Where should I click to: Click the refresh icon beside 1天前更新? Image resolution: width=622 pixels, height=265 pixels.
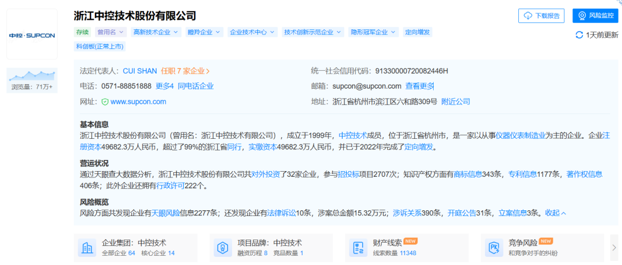point(579,35)
